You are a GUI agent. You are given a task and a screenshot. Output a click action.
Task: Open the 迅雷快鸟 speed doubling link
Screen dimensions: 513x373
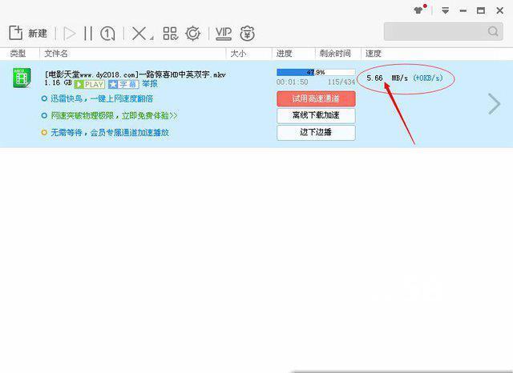[x=102, y=98]
